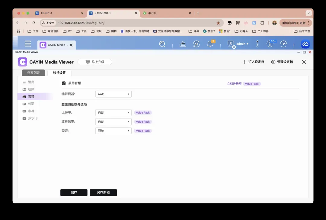This screenshot has height=220, width=326.
Task: Select 视频 in the left sidebar
Action: [x=31, y=89]
